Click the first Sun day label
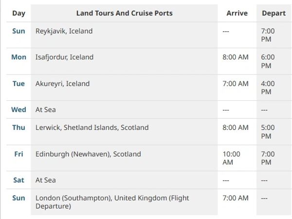The image size is (292, 219). [x=18, y=31]
